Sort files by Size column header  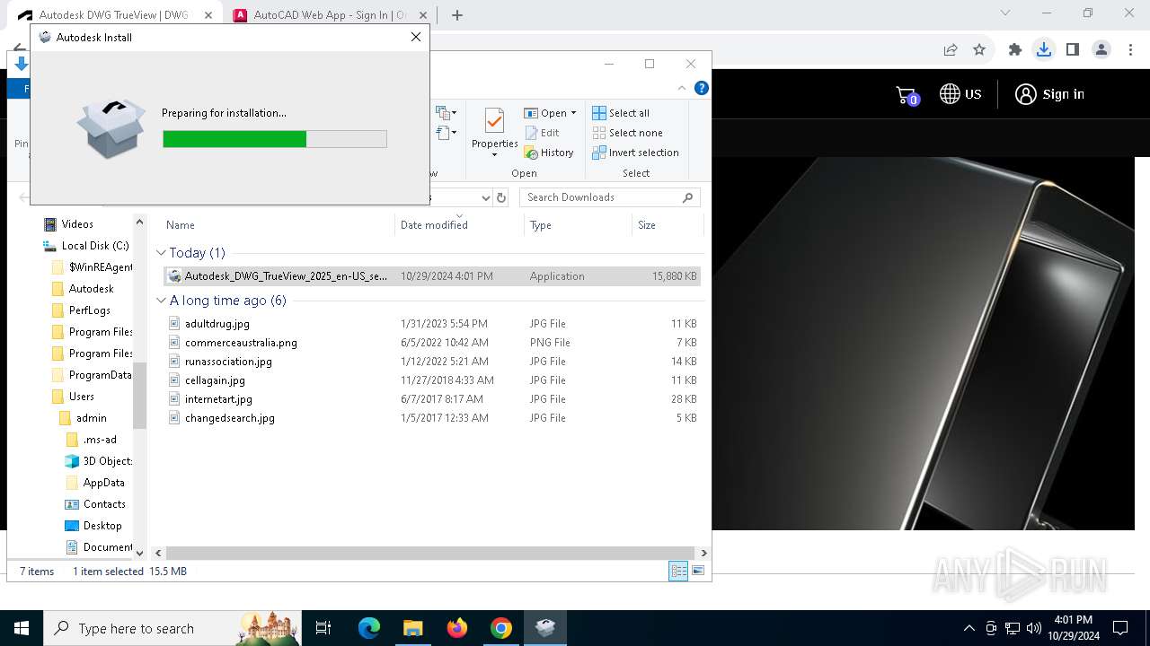647,225
